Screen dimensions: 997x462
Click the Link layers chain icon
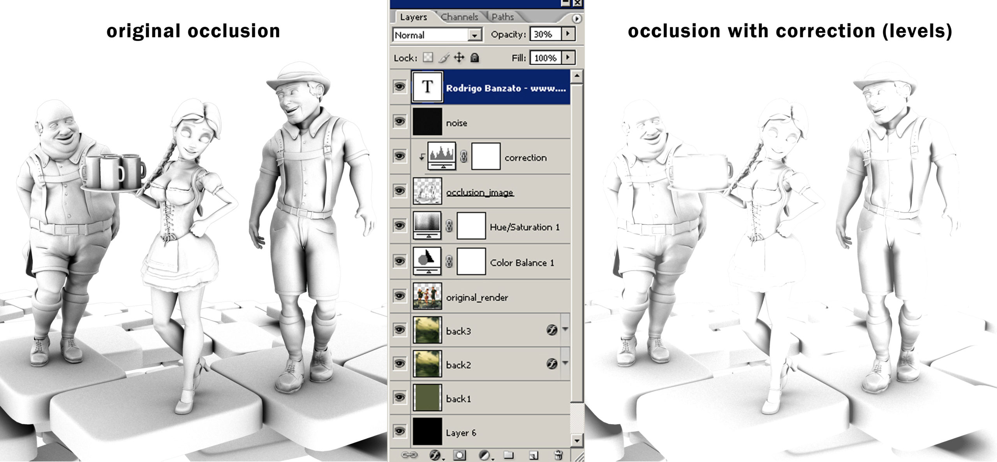(409, 455)
